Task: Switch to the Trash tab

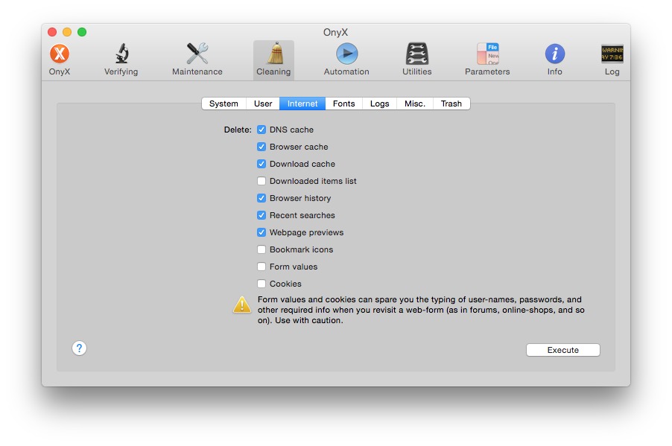Action: (x=451, y=103)
